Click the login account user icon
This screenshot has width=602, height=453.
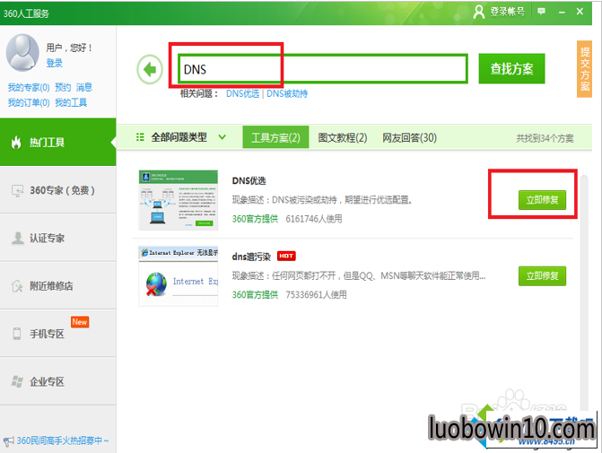pyautogui.click(x=479, y=12)
